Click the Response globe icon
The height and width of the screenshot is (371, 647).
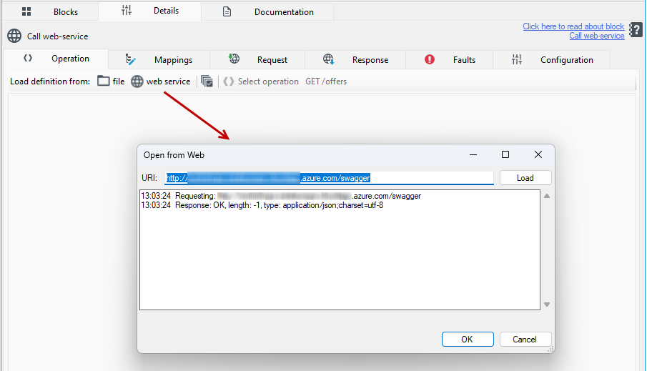[x=328, y=59]
